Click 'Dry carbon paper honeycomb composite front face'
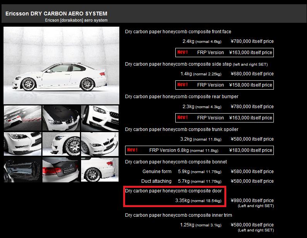Image resolution: width=307 pixels, height=238 pixels. tap(178, 32)
